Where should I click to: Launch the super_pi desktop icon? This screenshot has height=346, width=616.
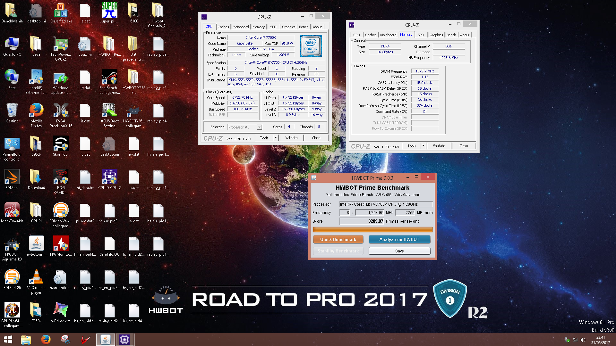109,13
